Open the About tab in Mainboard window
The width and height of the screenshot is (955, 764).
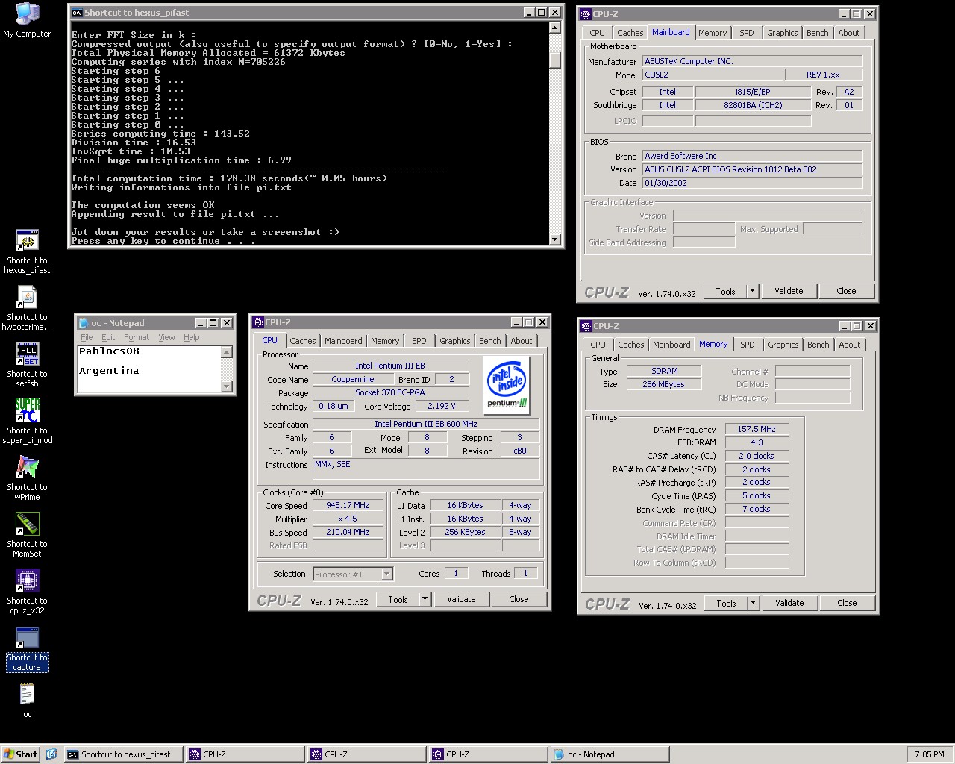849,33
